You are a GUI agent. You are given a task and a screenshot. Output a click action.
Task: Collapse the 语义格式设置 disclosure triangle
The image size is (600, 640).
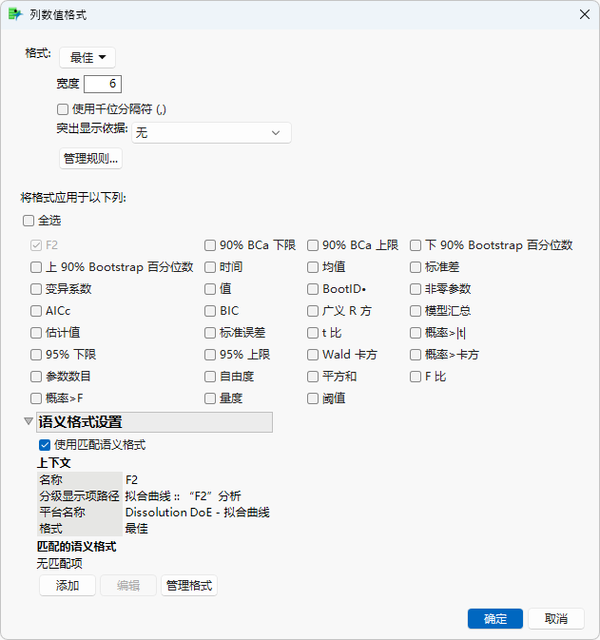(x=29, y=421)
